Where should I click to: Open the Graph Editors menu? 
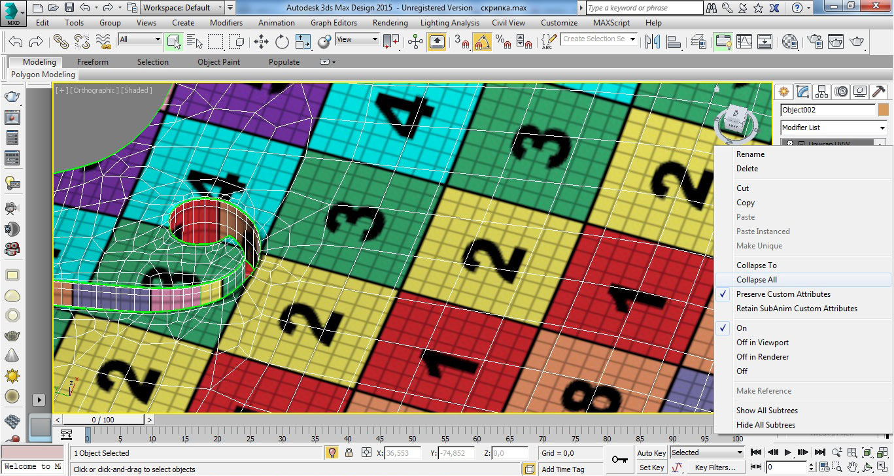[x=334, y=23]
